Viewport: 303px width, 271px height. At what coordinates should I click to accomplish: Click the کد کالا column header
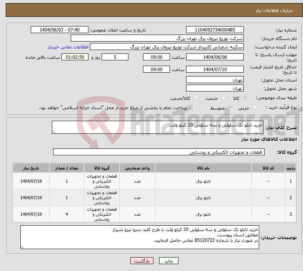[268, 168]
